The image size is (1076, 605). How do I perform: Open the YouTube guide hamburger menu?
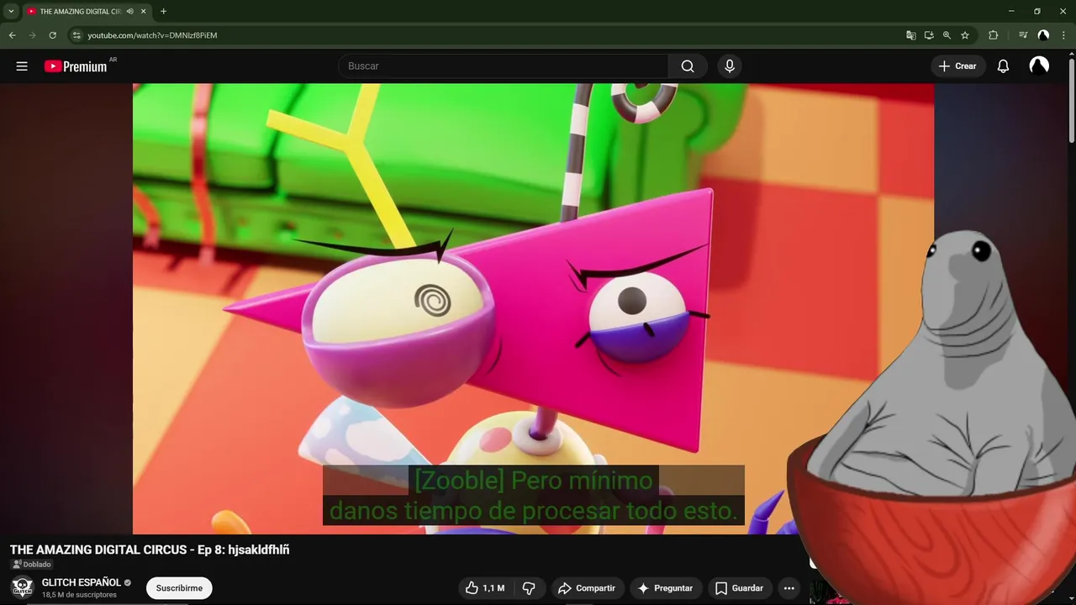[22, 66]
